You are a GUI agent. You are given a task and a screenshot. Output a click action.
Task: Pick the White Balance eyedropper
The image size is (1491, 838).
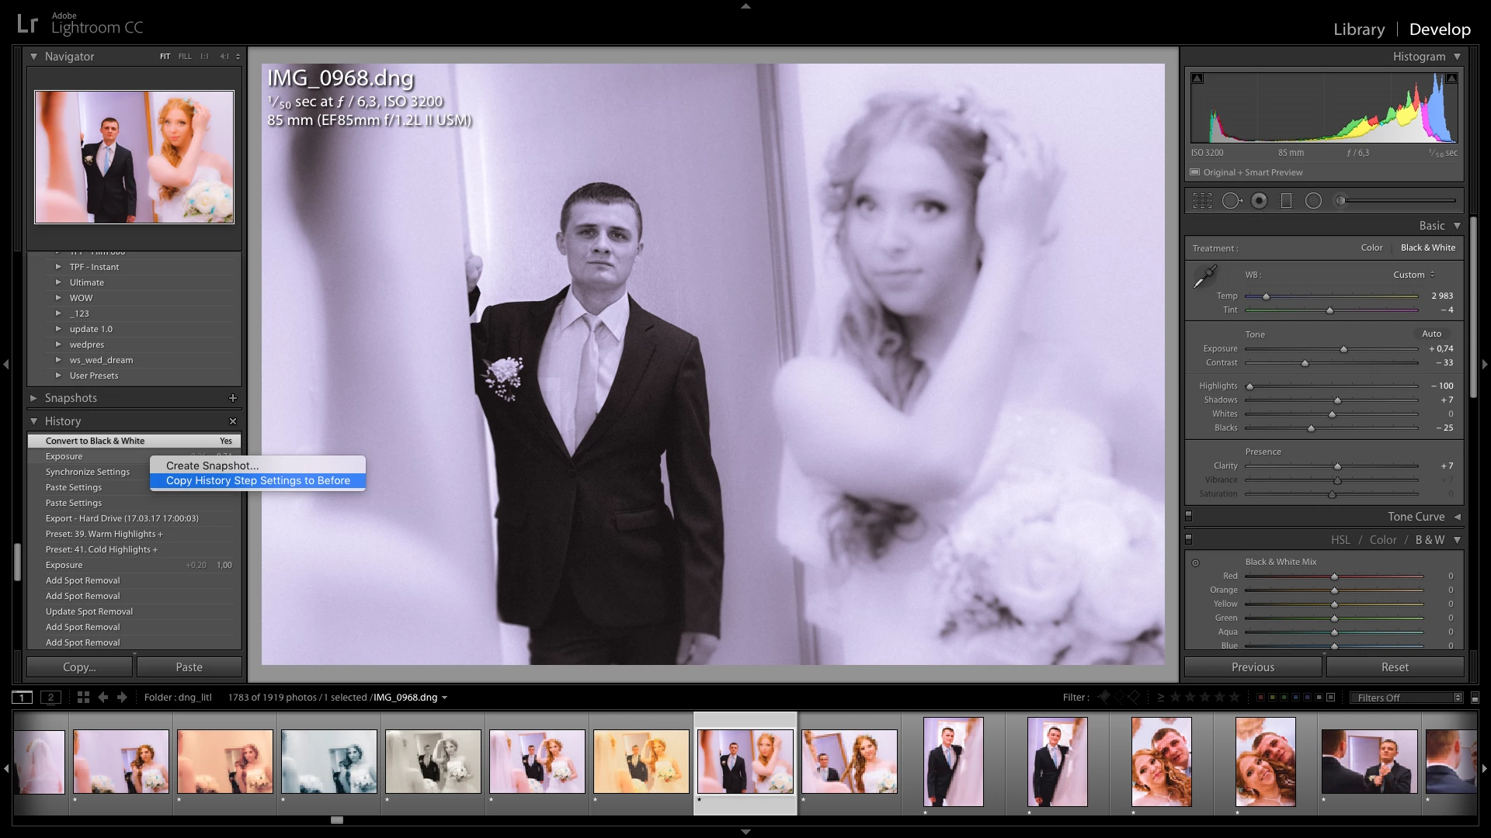(1205, 275)
